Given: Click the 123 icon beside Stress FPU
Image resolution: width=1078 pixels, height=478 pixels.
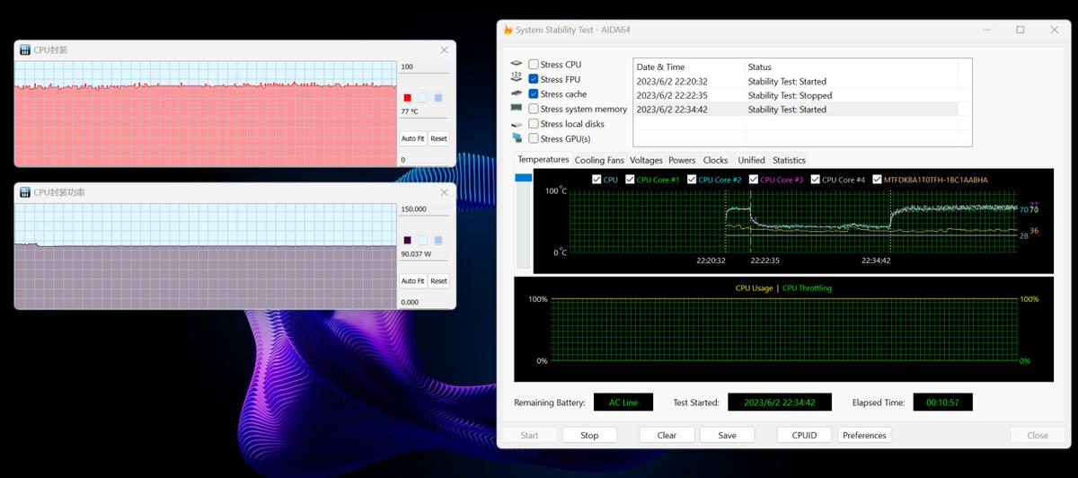Looking at the screenshot, I should 517,79.
